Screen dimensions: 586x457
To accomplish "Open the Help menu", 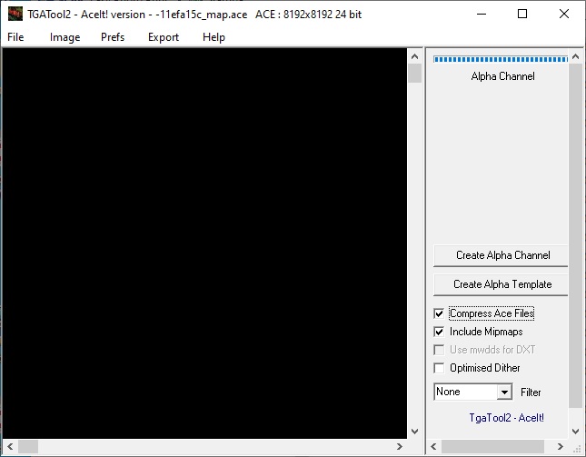I will [214, 37].
